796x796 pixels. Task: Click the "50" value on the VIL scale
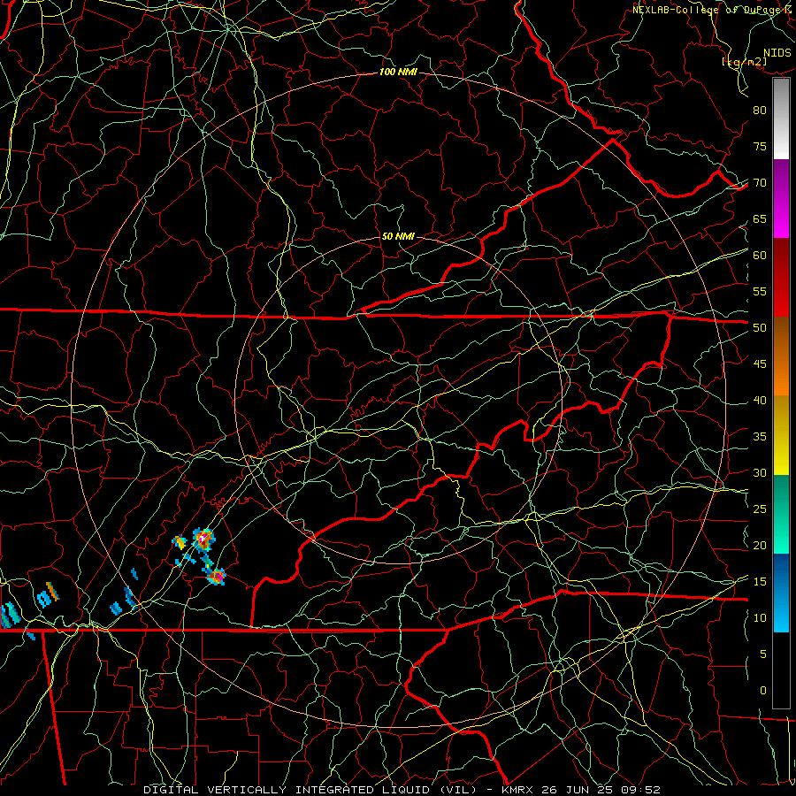(760, 328)
